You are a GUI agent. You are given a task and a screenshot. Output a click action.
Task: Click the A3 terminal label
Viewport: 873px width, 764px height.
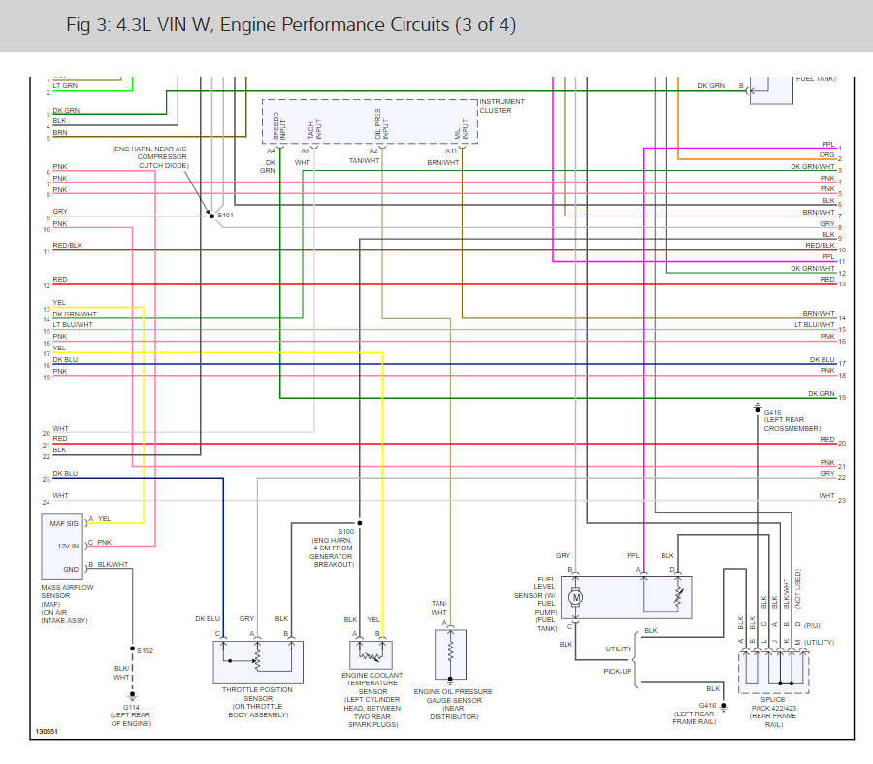pos(306,151)
